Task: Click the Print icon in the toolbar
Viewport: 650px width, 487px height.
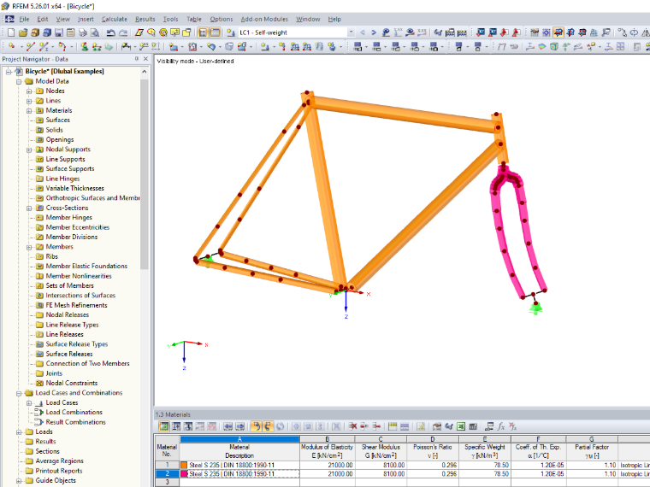Action: (x=83, y=32)
